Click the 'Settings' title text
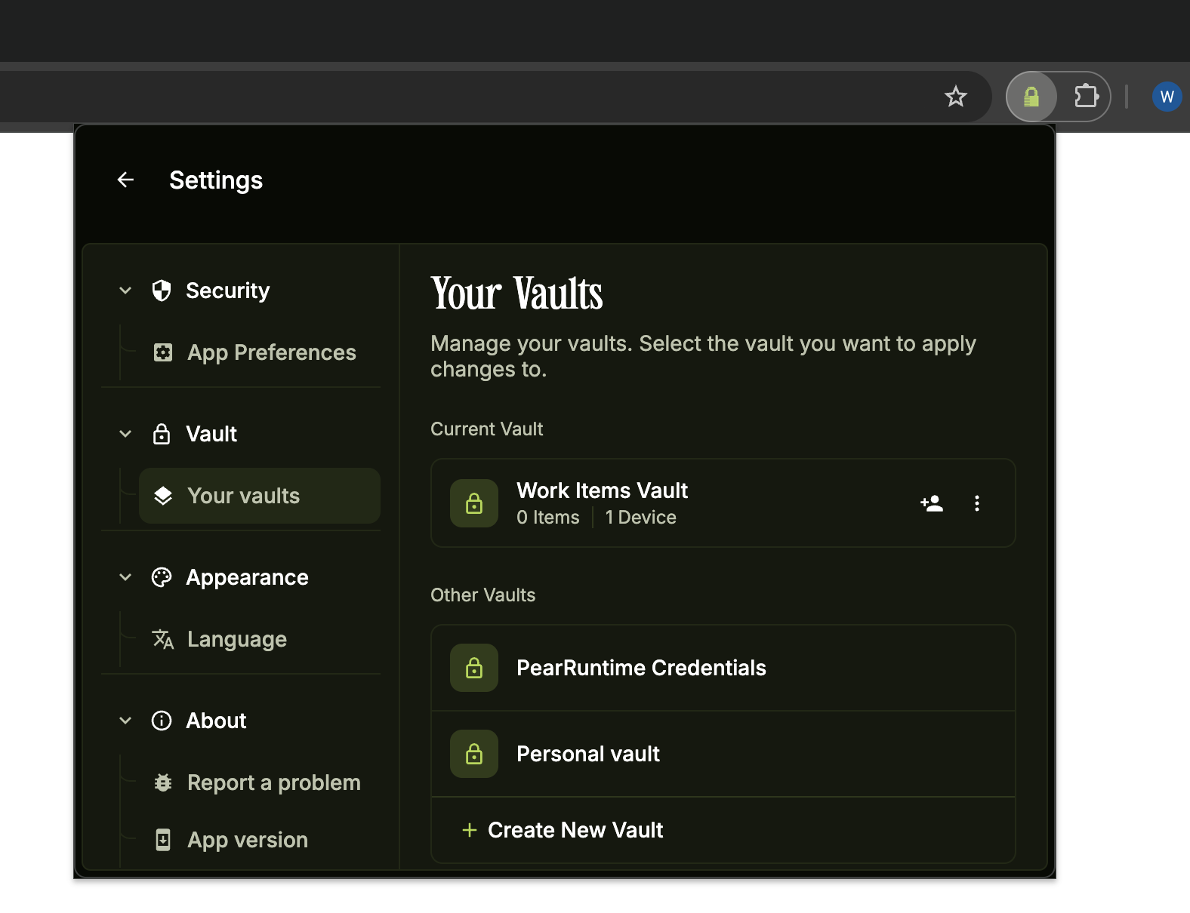 216,180
